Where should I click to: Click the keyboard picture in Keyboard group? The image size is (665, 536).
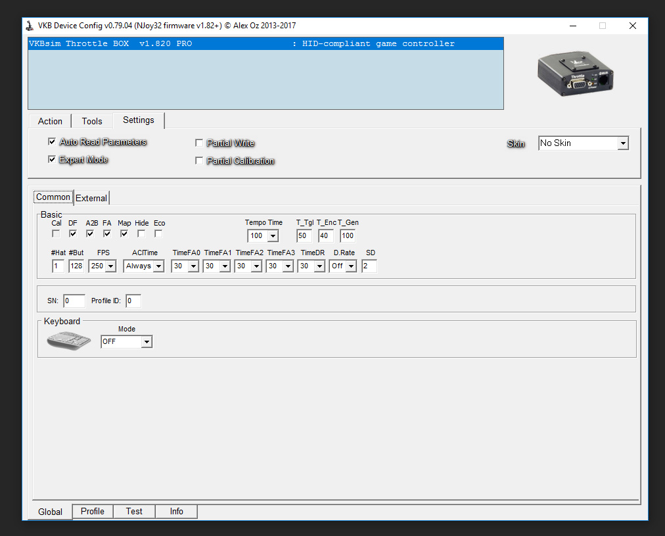tap(69, 341)
